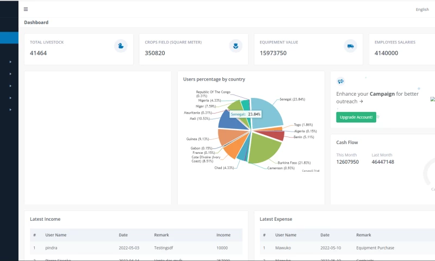
Task: Click the Burkina Faso green pie slice
Action: tap(264, 147)
